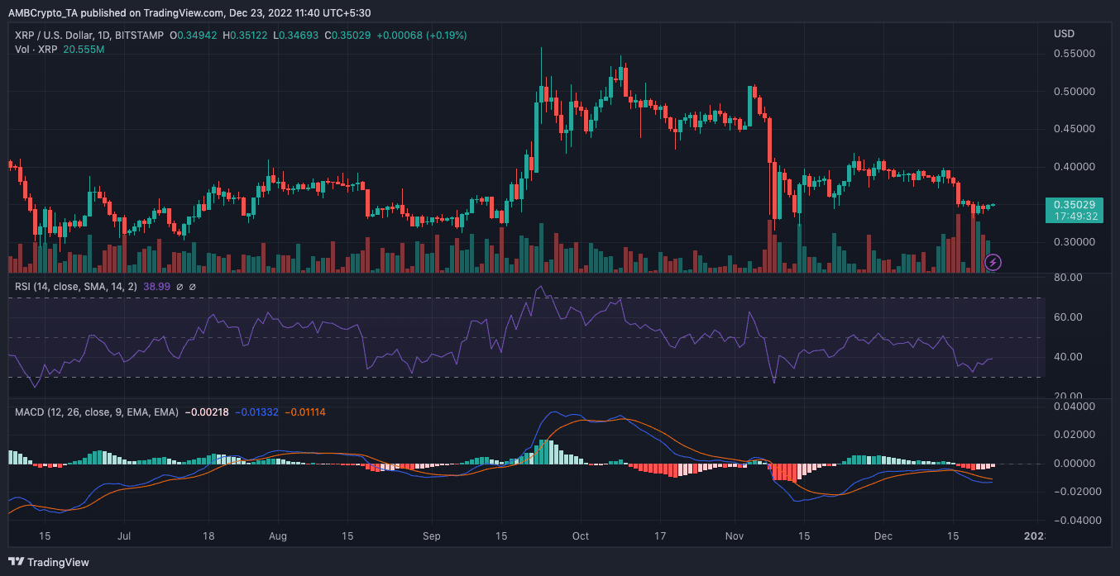Click the 20.00 RSI axis label
Viewport: 1120px width, 576px height.
click(x=1067, y=396)
